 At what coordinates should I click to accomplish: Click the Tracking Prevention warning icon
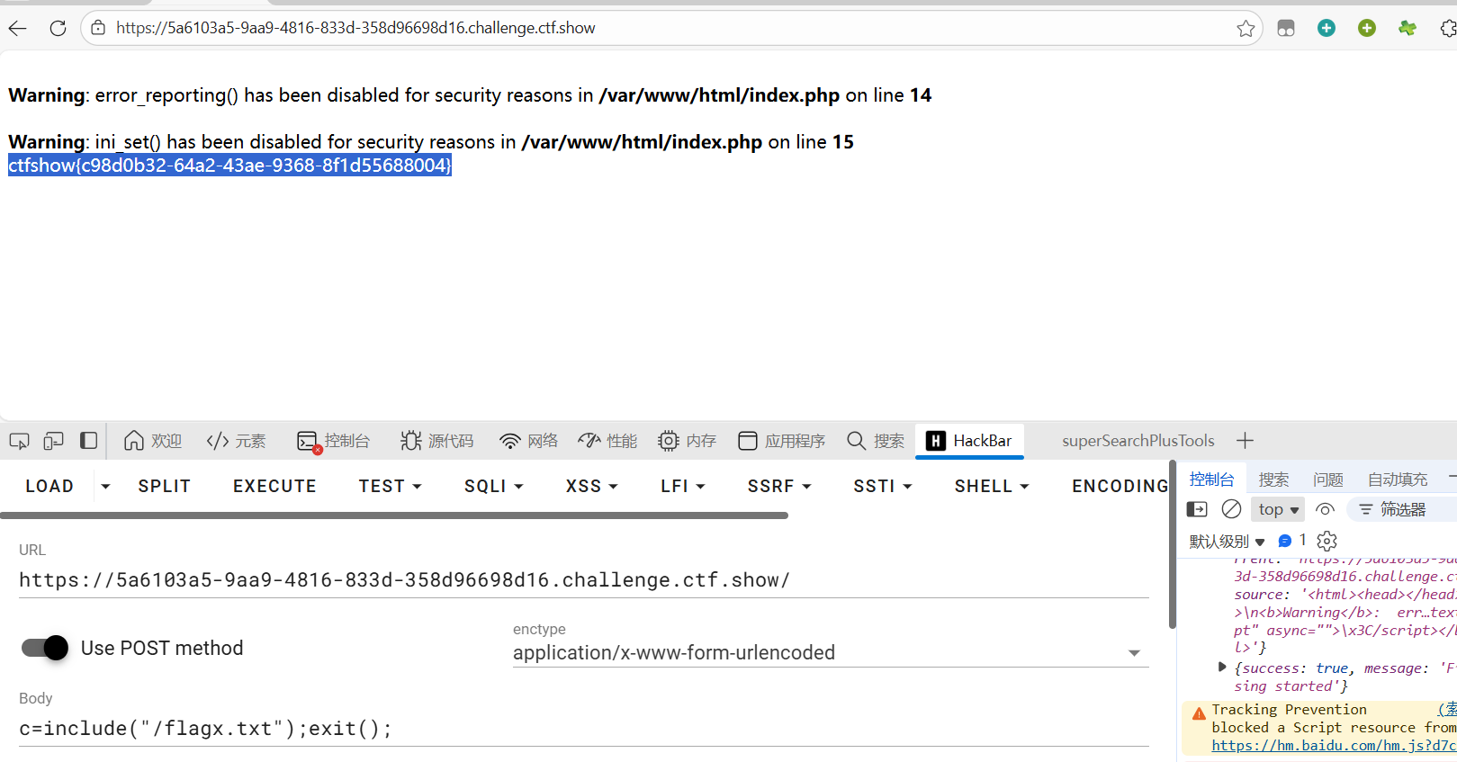click(1199, 713)
